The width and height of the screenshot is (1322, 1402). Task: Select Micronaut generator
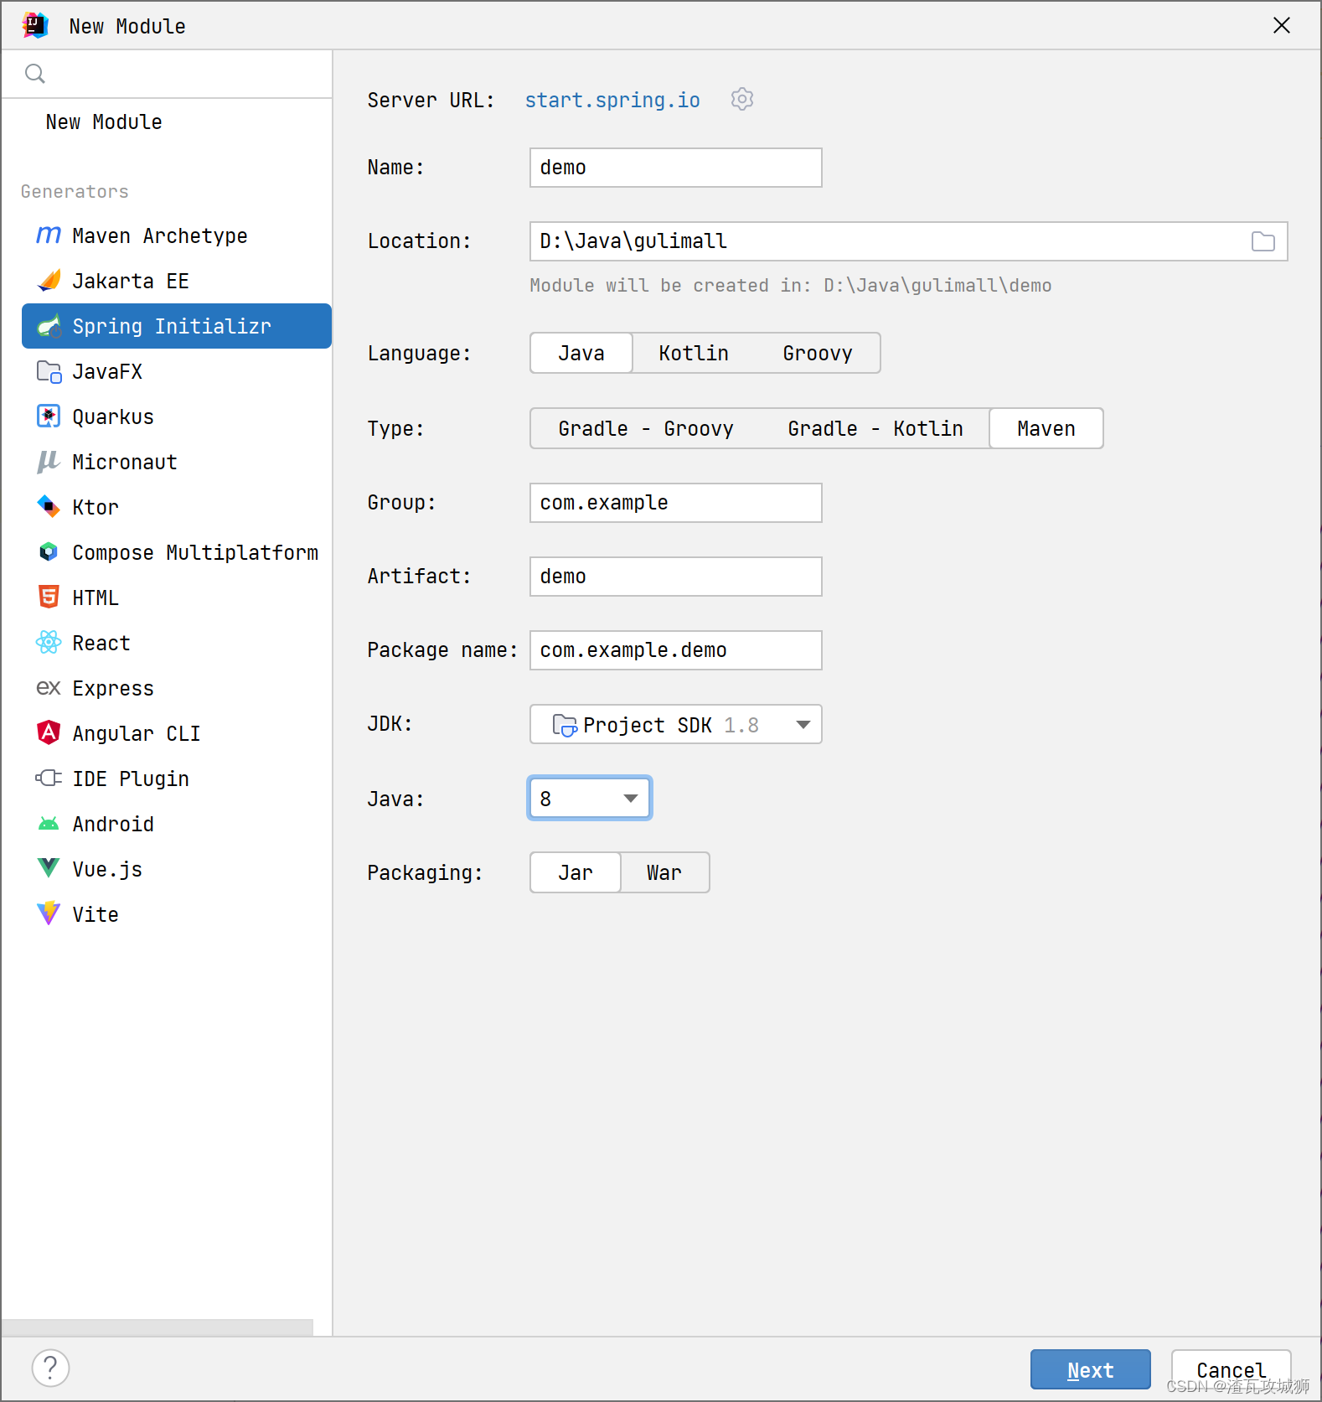[177, 462]
